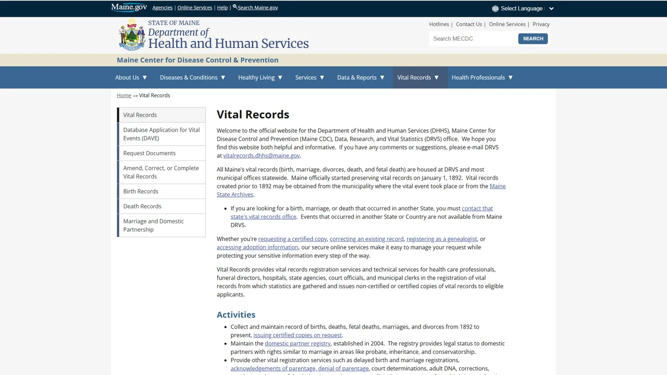Expand the Services menu

(310, 78)
